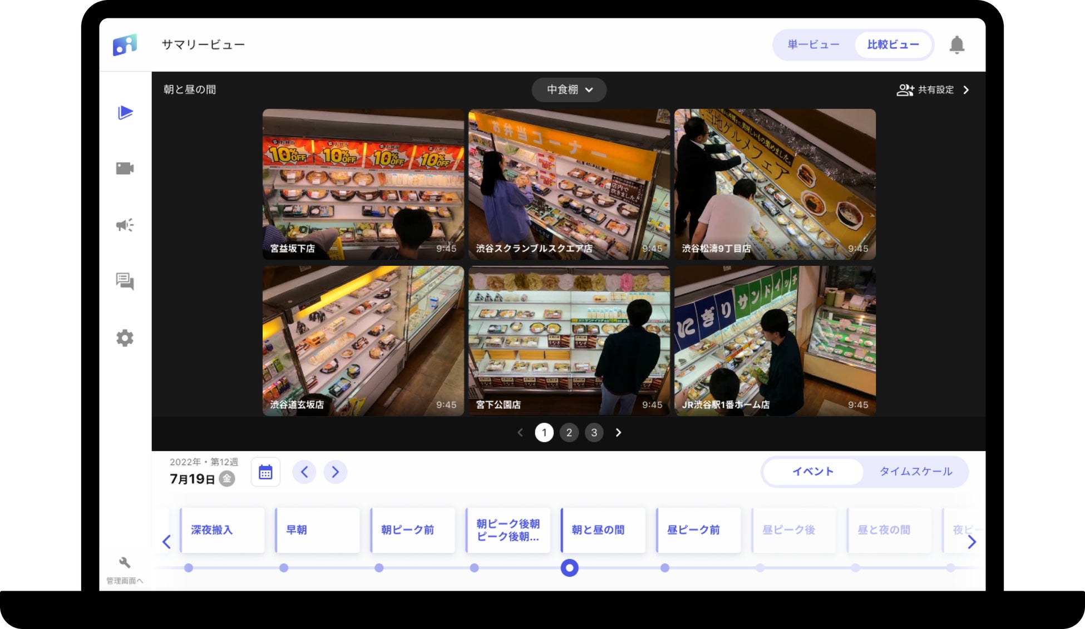The width and height of the screenshot is (1085, 629).
Task: Open the camera view from the sidebar
Action: tap(125, 169)
